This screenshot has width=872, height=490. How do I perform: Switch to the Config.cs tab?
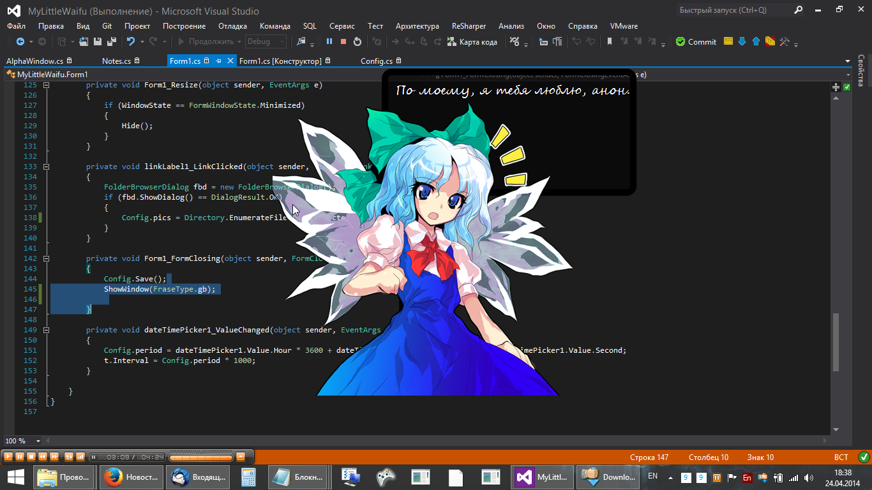377,61
